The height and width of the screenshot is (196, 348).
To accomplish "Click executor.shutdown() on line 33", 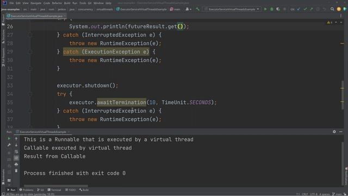I will [x=88, y=85].
